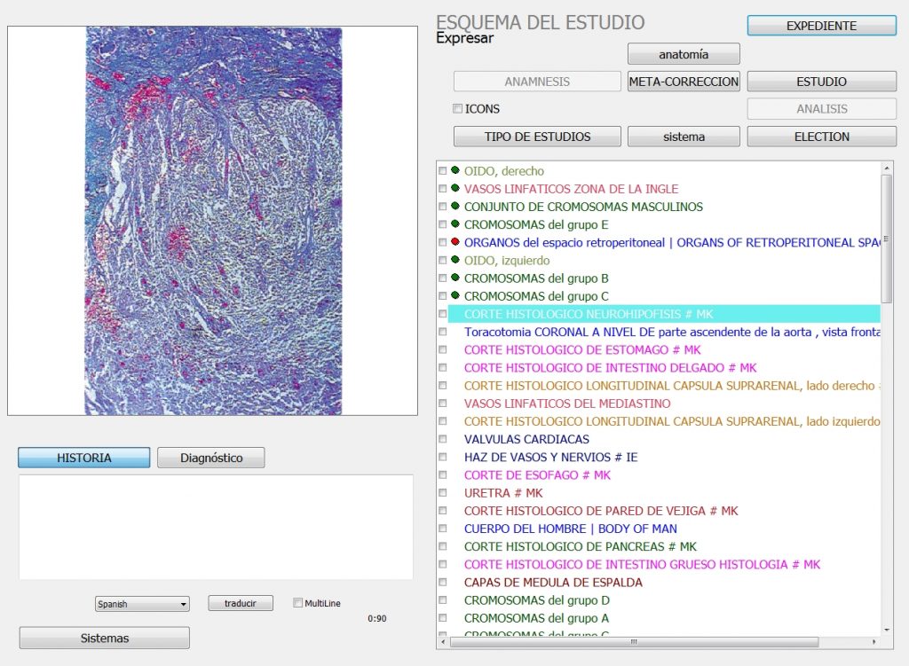Screen dimensions: 909x666
Task: Check the box for CORTE HISTOLOGICO NEUROHIPOFISIS
Action: pos(442,314)
